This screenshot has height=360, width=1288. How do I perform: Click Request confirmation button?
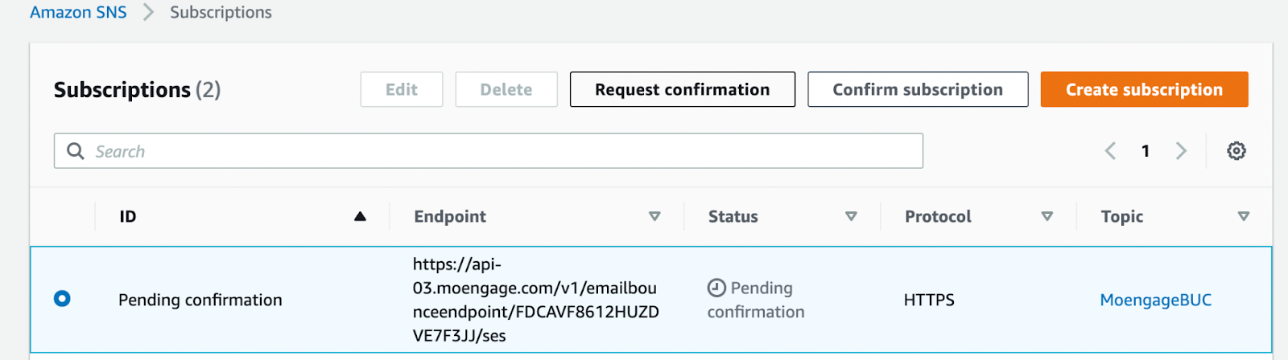(682, 89)
